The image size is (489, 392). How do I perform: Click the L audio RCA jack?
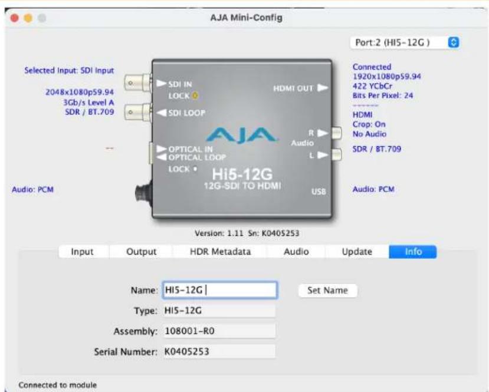point(336,155)
